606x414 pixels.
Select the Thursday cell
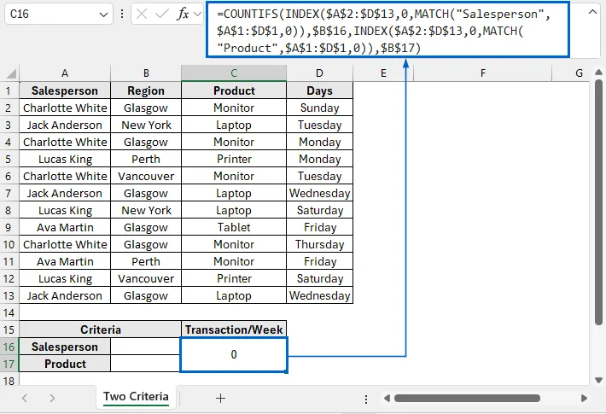(319, 244)
